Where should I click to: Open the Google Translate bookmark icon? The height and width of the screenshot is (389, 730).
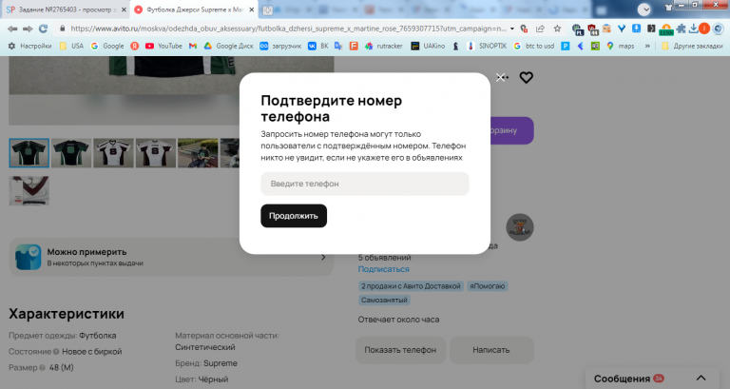tap(338, 46)
